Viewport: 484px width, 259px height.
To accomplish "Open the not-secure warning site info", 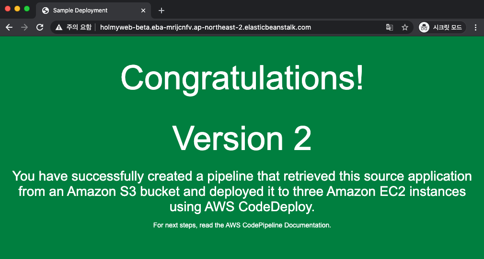I will (x=73, y=27).
